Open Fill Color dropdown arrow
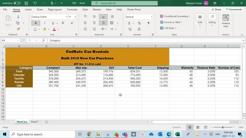The width and height of the screenshot is (246, 138). click(49, 29)
